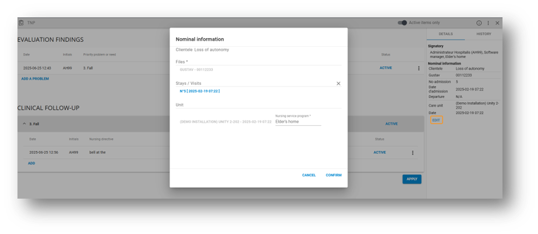Cancel the Nominal information dialog
This screenshot has height=234, width=538.
coord(309,175)
